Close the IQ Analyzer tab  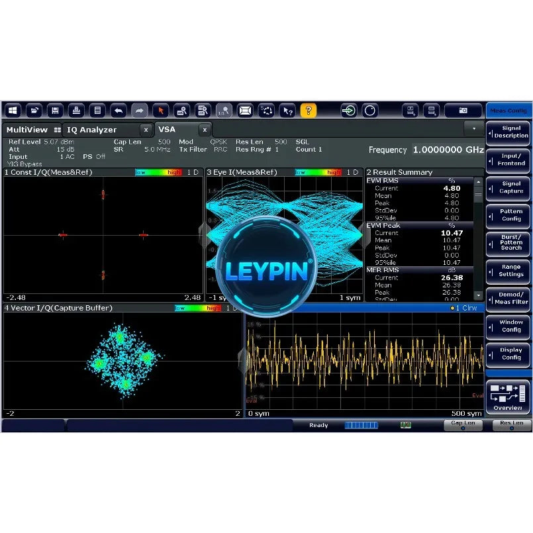(x=146, y=130)
